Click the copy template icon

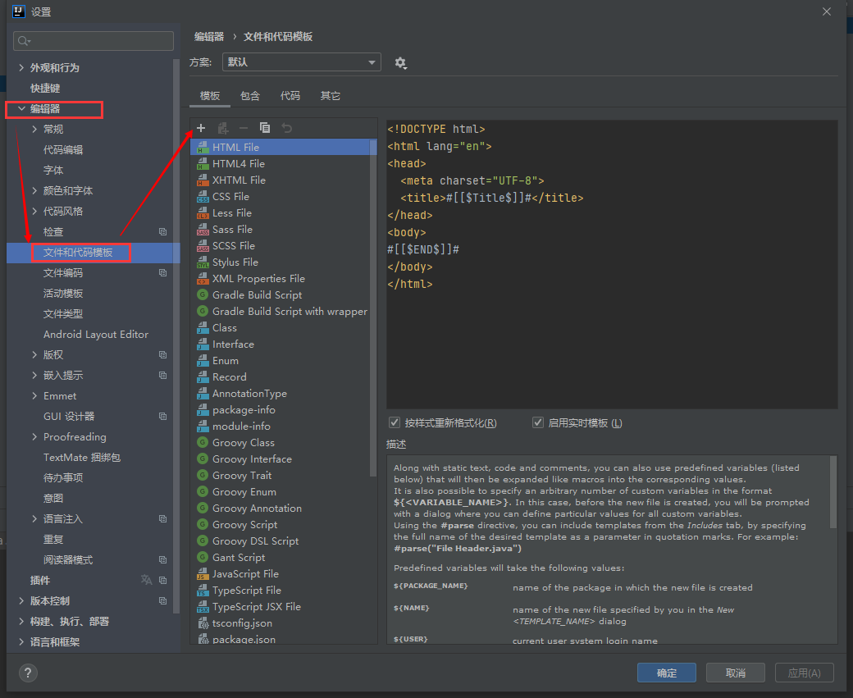click(x=265, y=128)
